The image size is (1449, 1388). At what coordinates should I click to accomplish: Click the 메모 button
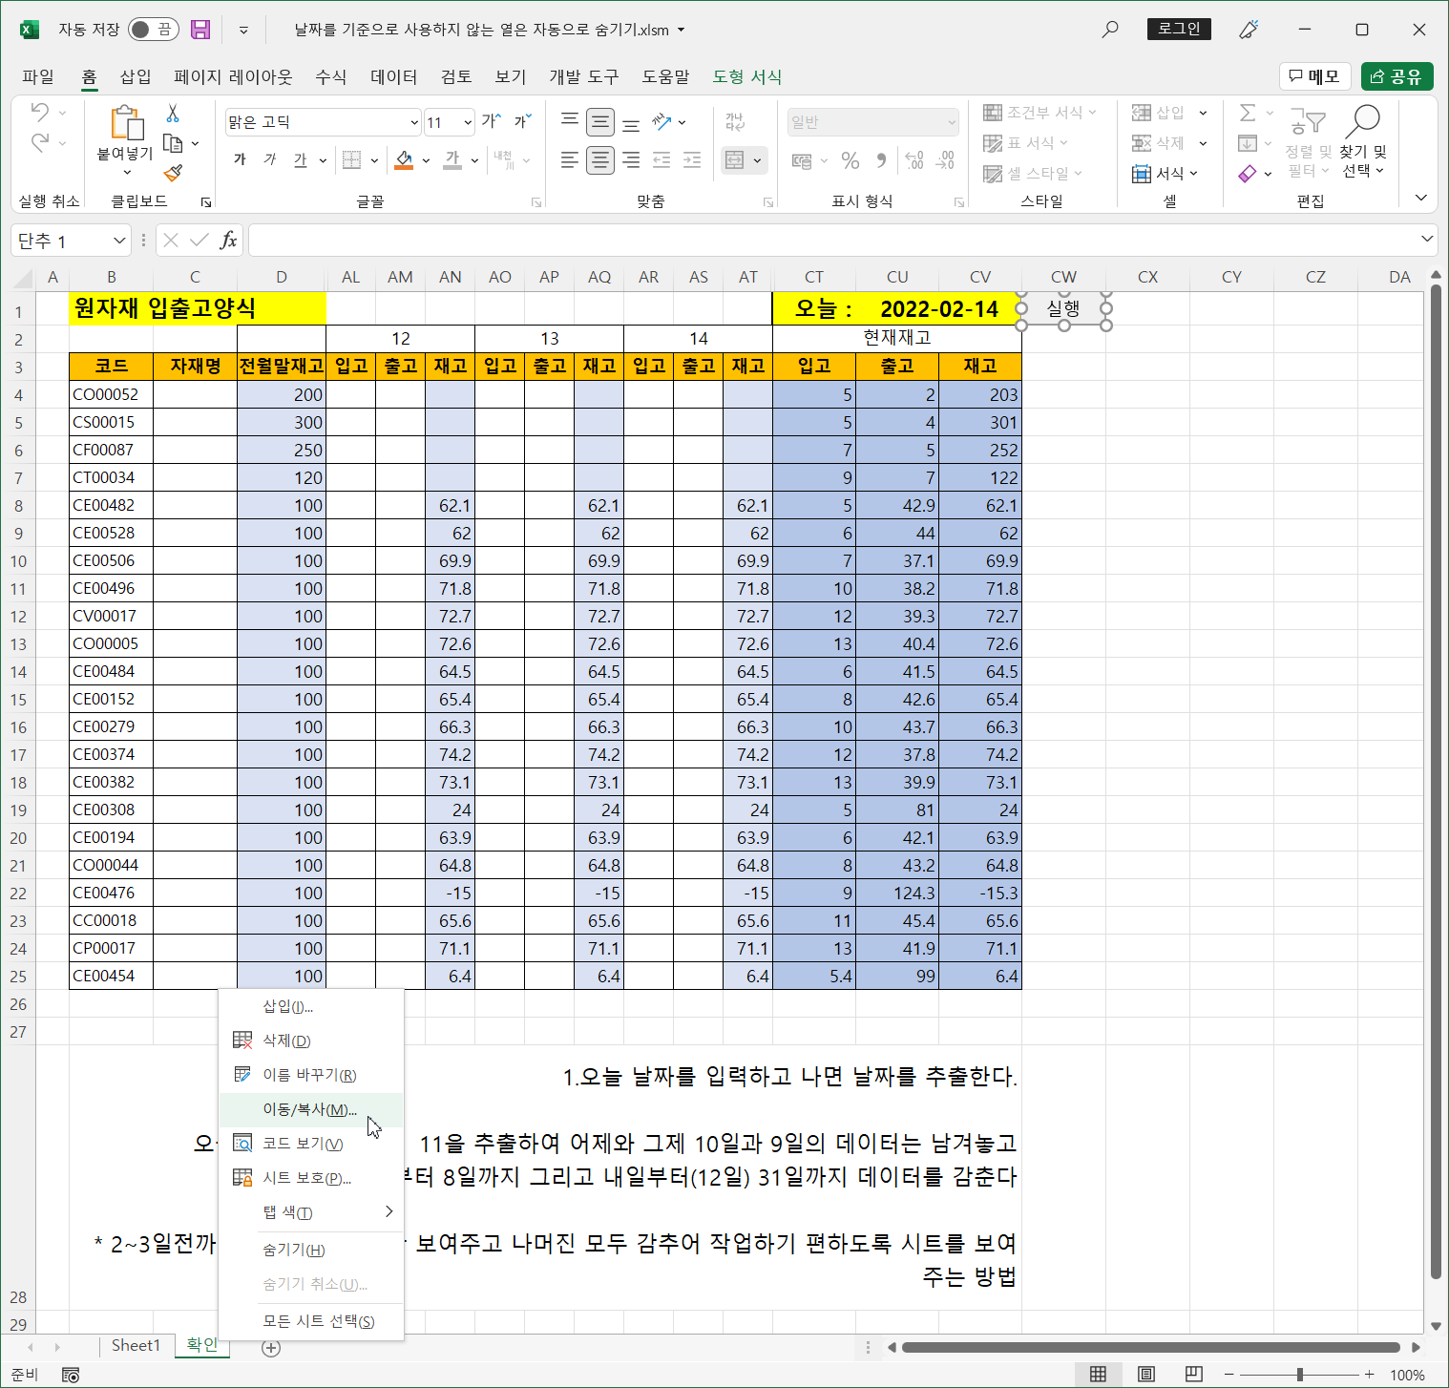point(1315,76)
